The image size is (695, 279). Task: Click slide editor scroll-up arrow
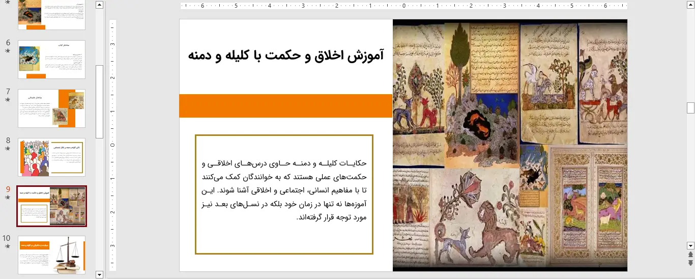(690, 5)
